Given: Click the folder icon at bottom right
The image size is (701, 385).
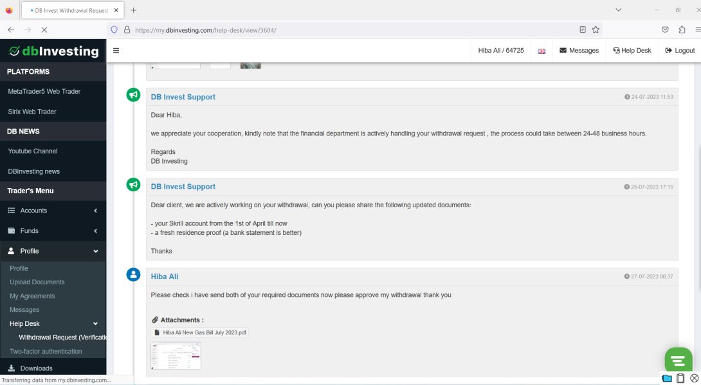Looking at the screenshot, I should (x=666, y=379).
